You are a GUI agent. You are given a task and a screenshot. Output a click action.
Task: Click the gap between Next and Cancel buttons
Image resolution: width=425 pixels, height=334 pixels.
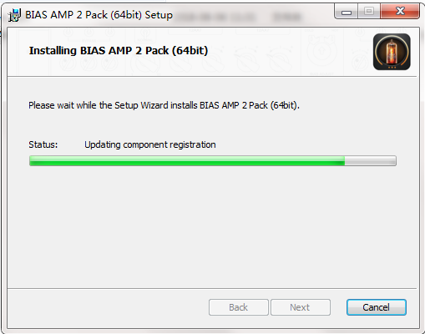click(338, 307)
